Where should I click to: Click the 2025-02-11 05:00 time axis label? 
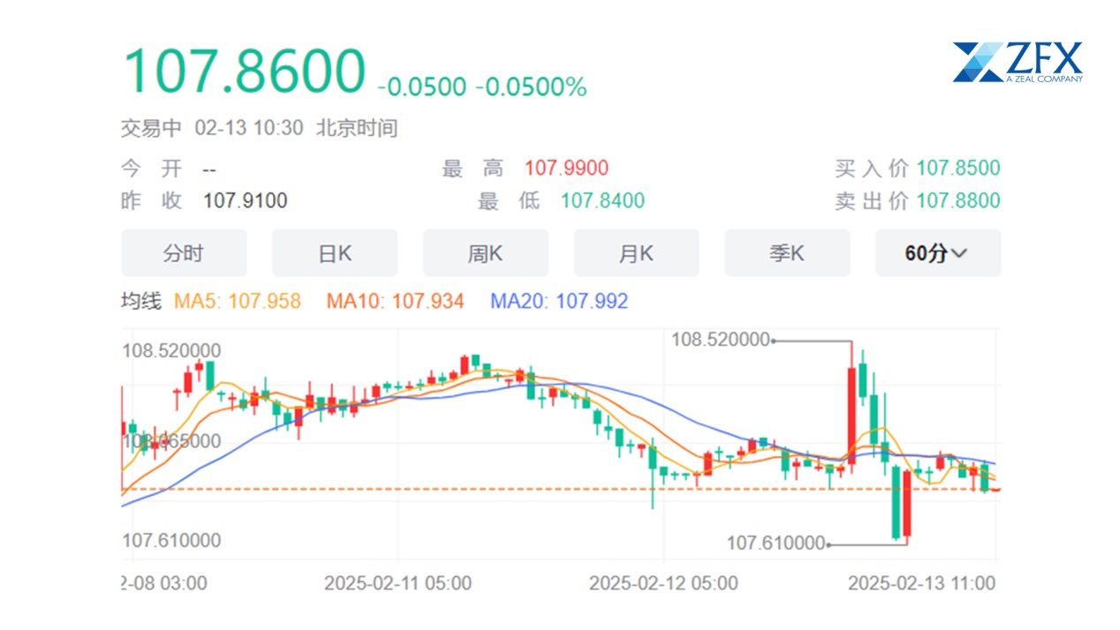click(x=397, y=583)
